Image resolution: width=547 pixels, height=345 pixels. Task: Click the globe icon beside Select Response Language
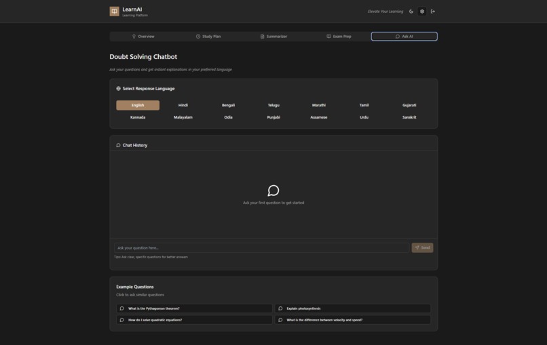[118, 89]
